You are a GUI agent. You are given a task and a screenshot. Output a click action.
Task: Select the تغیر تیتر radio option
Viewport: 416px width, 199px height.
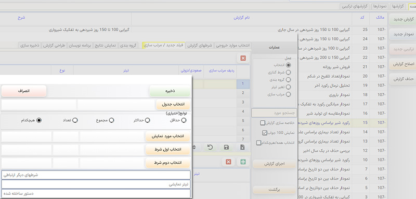click(289, 87)
